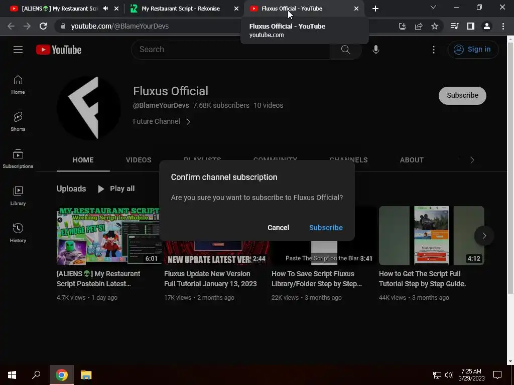Click the page vertical scrollbar
514x385 pixels.
point(510,167)
